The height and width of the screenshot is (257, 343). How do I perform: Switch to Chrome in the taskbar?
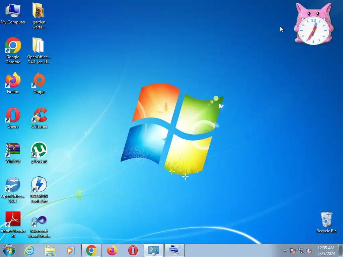coord(91,250)
